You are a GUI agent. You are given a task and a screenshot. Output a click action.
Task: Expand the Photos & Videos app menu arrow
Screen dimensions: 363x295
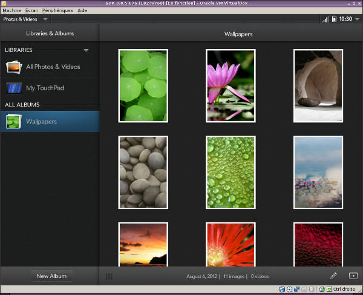[45, 19]
